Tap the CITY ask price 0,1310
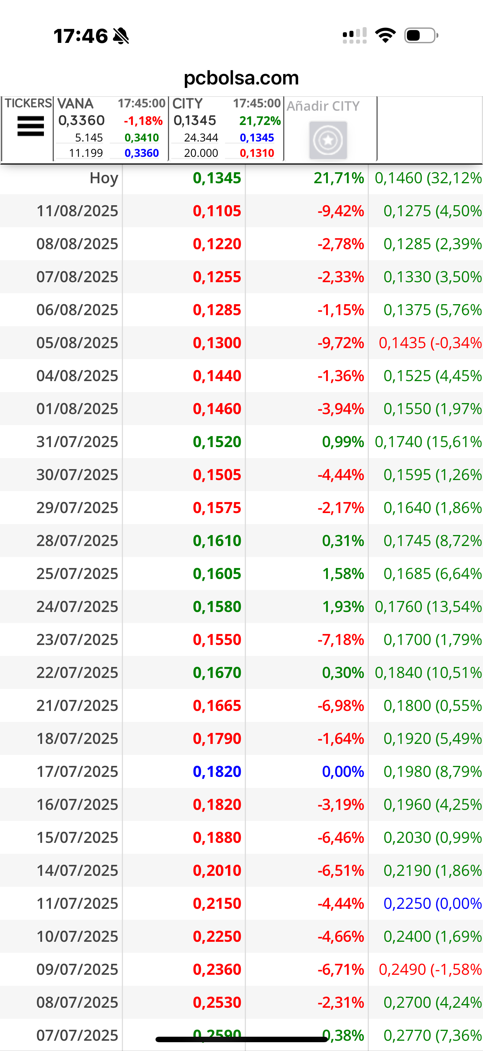 point(257,154)
